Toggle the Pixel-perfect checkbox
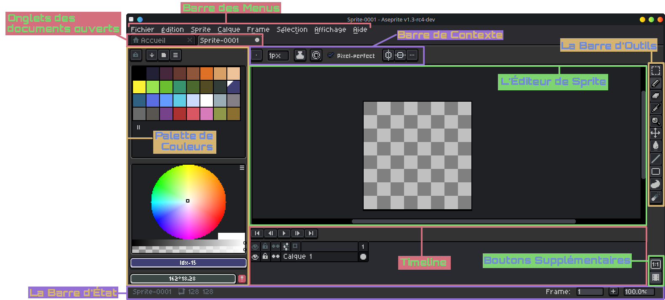The width and height of the screenshot is (665, 300). [331, 55]
